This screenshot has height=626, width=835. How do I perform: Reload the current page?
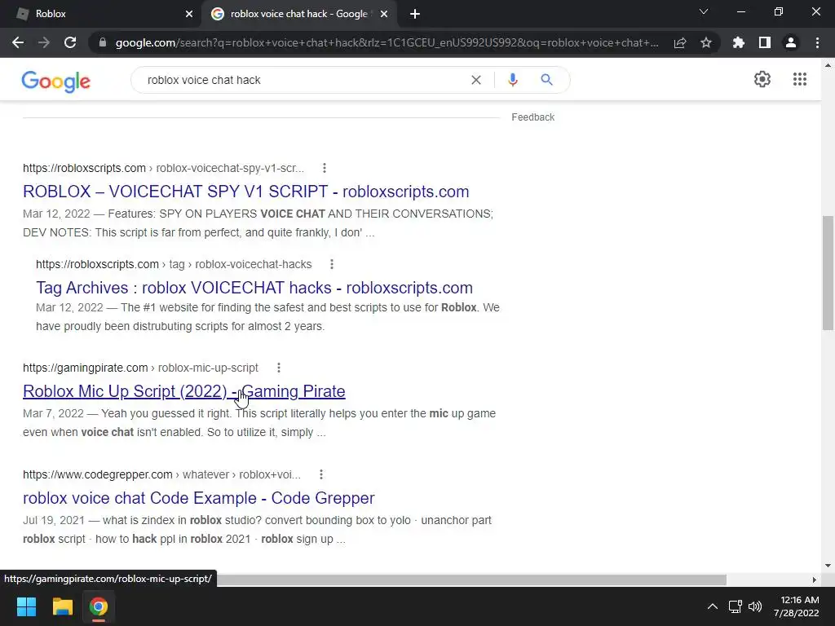[70, 42]
